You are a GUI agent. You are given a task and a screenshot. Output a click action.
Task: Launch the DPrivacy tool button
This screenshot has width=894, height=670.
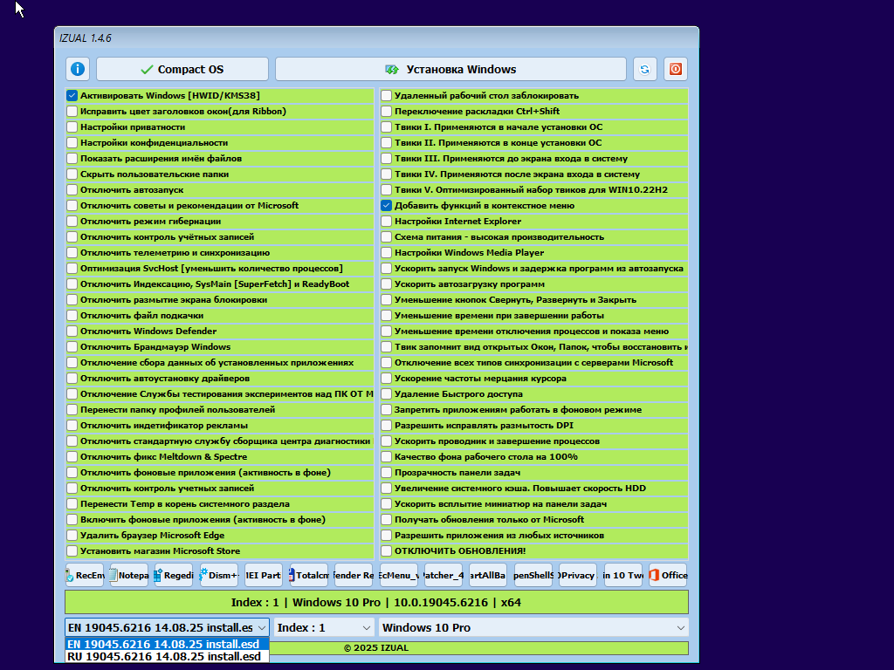(578, 576)
